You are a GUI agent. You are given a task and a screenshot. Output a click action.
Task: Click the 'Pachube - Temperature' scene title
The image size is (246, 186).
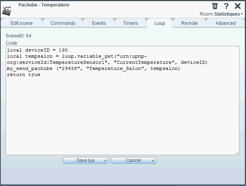[x=44, y=5]
